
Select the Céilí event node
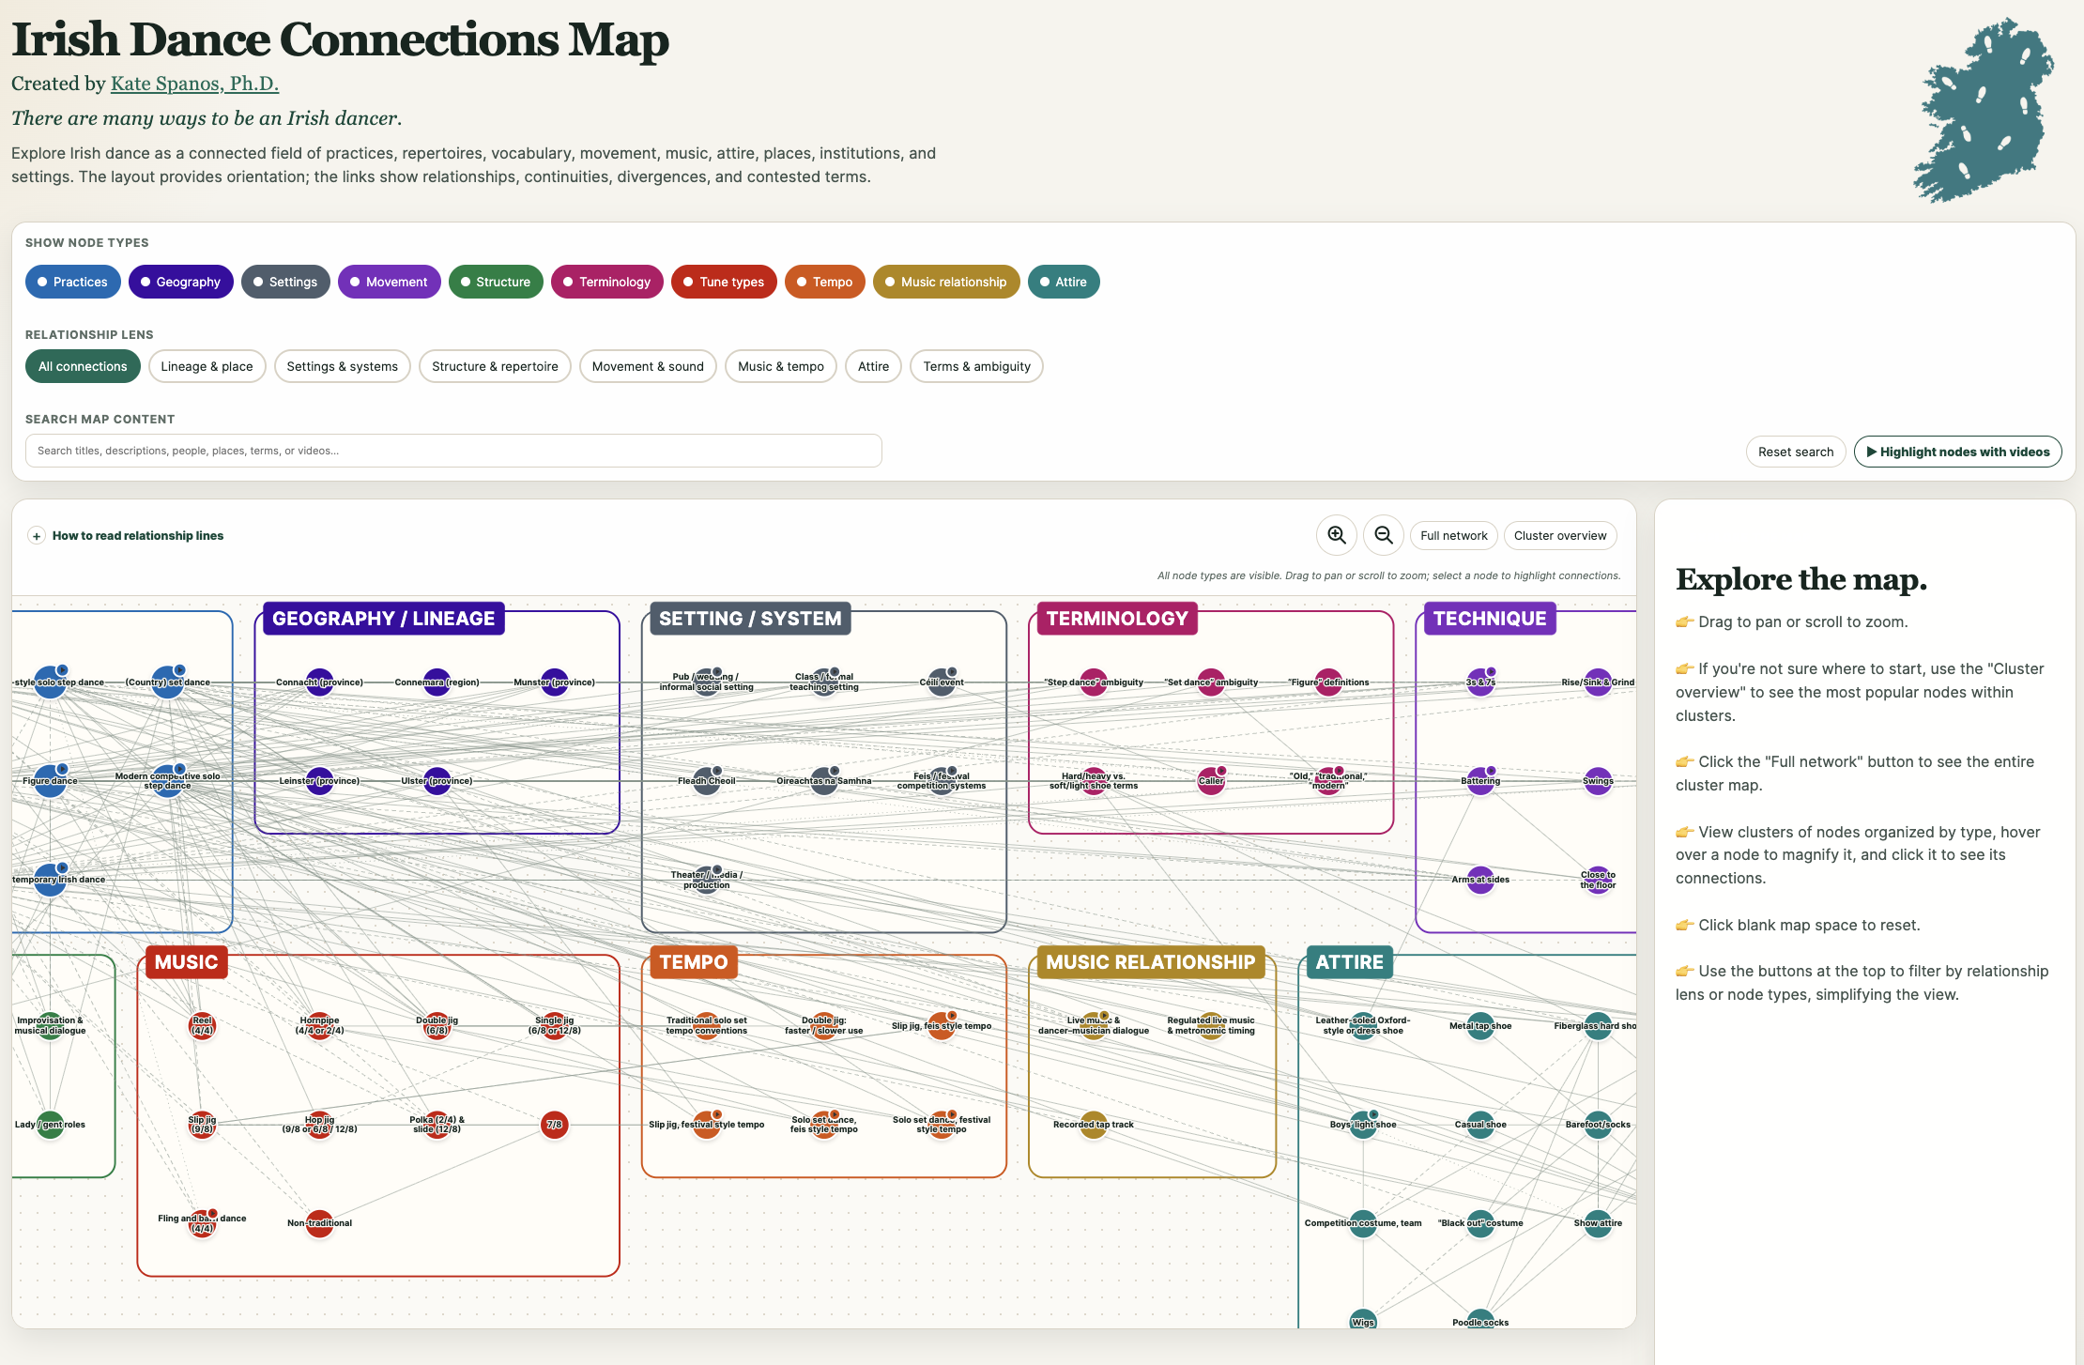coord(942,682)
